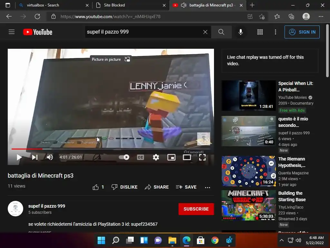Switch to virtualbox - Search tab

coord(53,5)
